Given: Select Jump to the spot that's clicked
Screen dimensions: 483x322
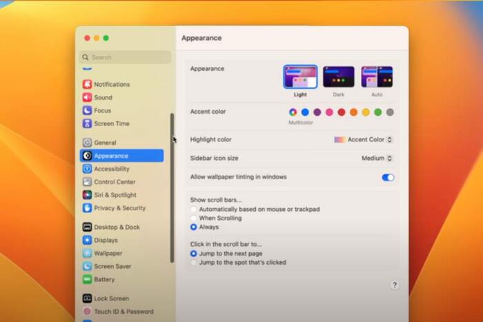Looking at the screenshot, I should 193,263.
